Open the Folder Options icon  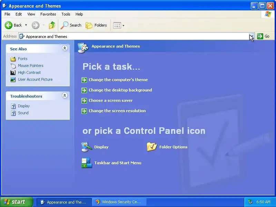point(152,147)
